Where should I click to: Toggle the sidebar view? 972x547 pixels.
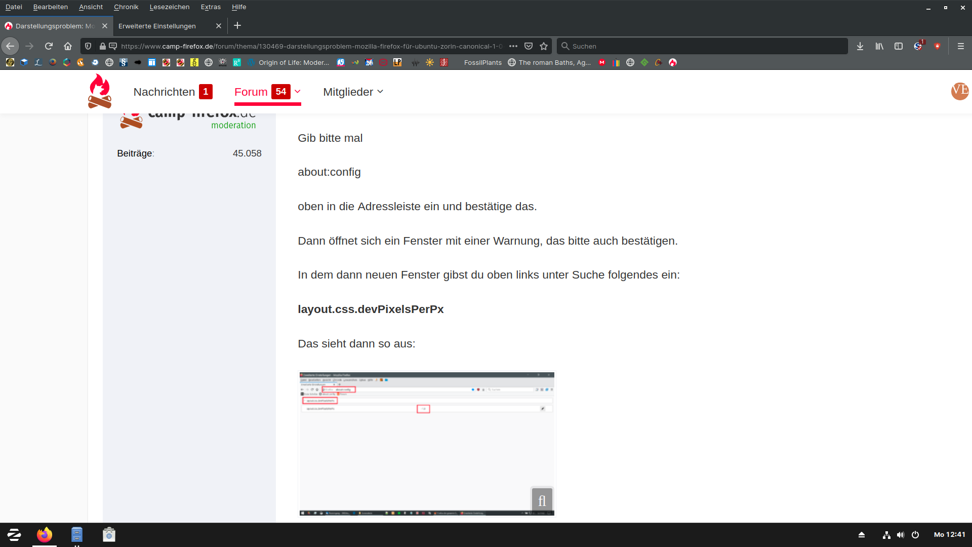(899, 46)
